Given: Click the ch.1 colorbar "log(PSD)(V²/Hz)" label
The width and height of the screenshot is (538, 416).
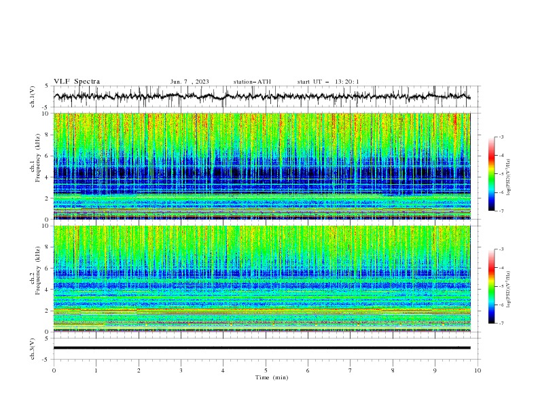Looking at the screenshot, I should coord(509,177).
